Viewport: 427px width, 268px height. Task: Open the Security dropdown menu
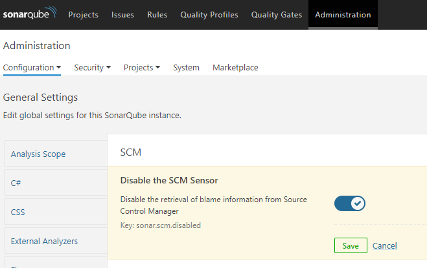[92, 67]
